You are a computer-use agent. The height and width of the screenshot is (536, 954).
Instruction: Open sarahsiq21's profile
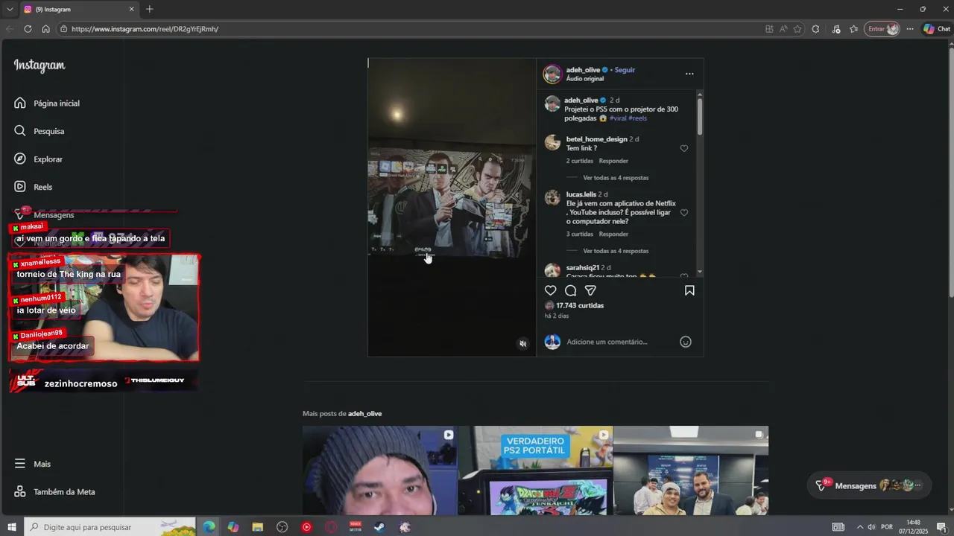(x=583, y=267)
